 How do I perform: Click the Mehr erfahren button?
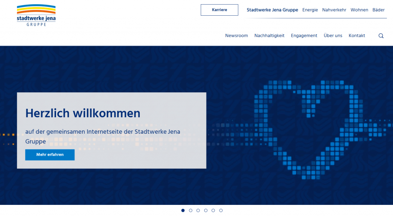pyautogui.click(x=50, y=155)
